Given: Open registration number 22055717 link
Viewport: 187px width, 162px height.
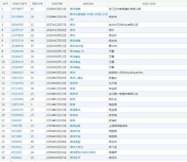Looking at the screenshot, I should tap(17, 30).
